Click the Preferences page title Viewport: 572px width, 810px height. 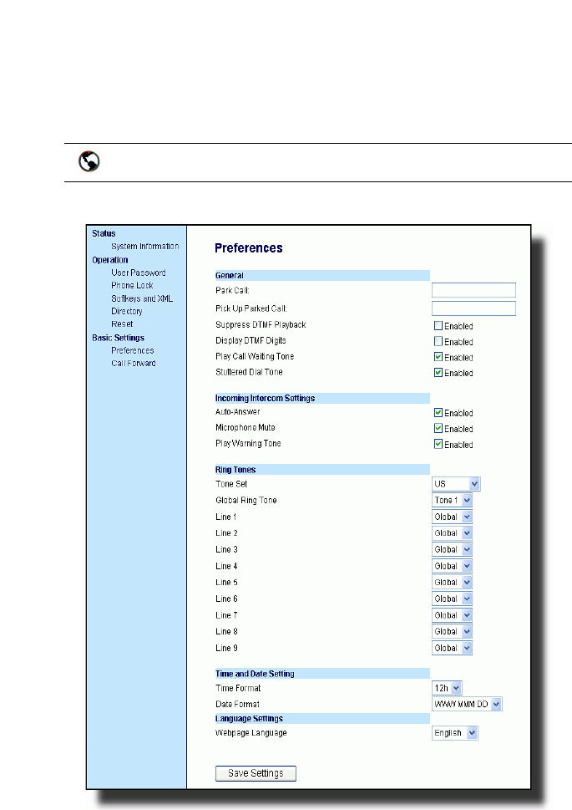[x=248, y=248]
